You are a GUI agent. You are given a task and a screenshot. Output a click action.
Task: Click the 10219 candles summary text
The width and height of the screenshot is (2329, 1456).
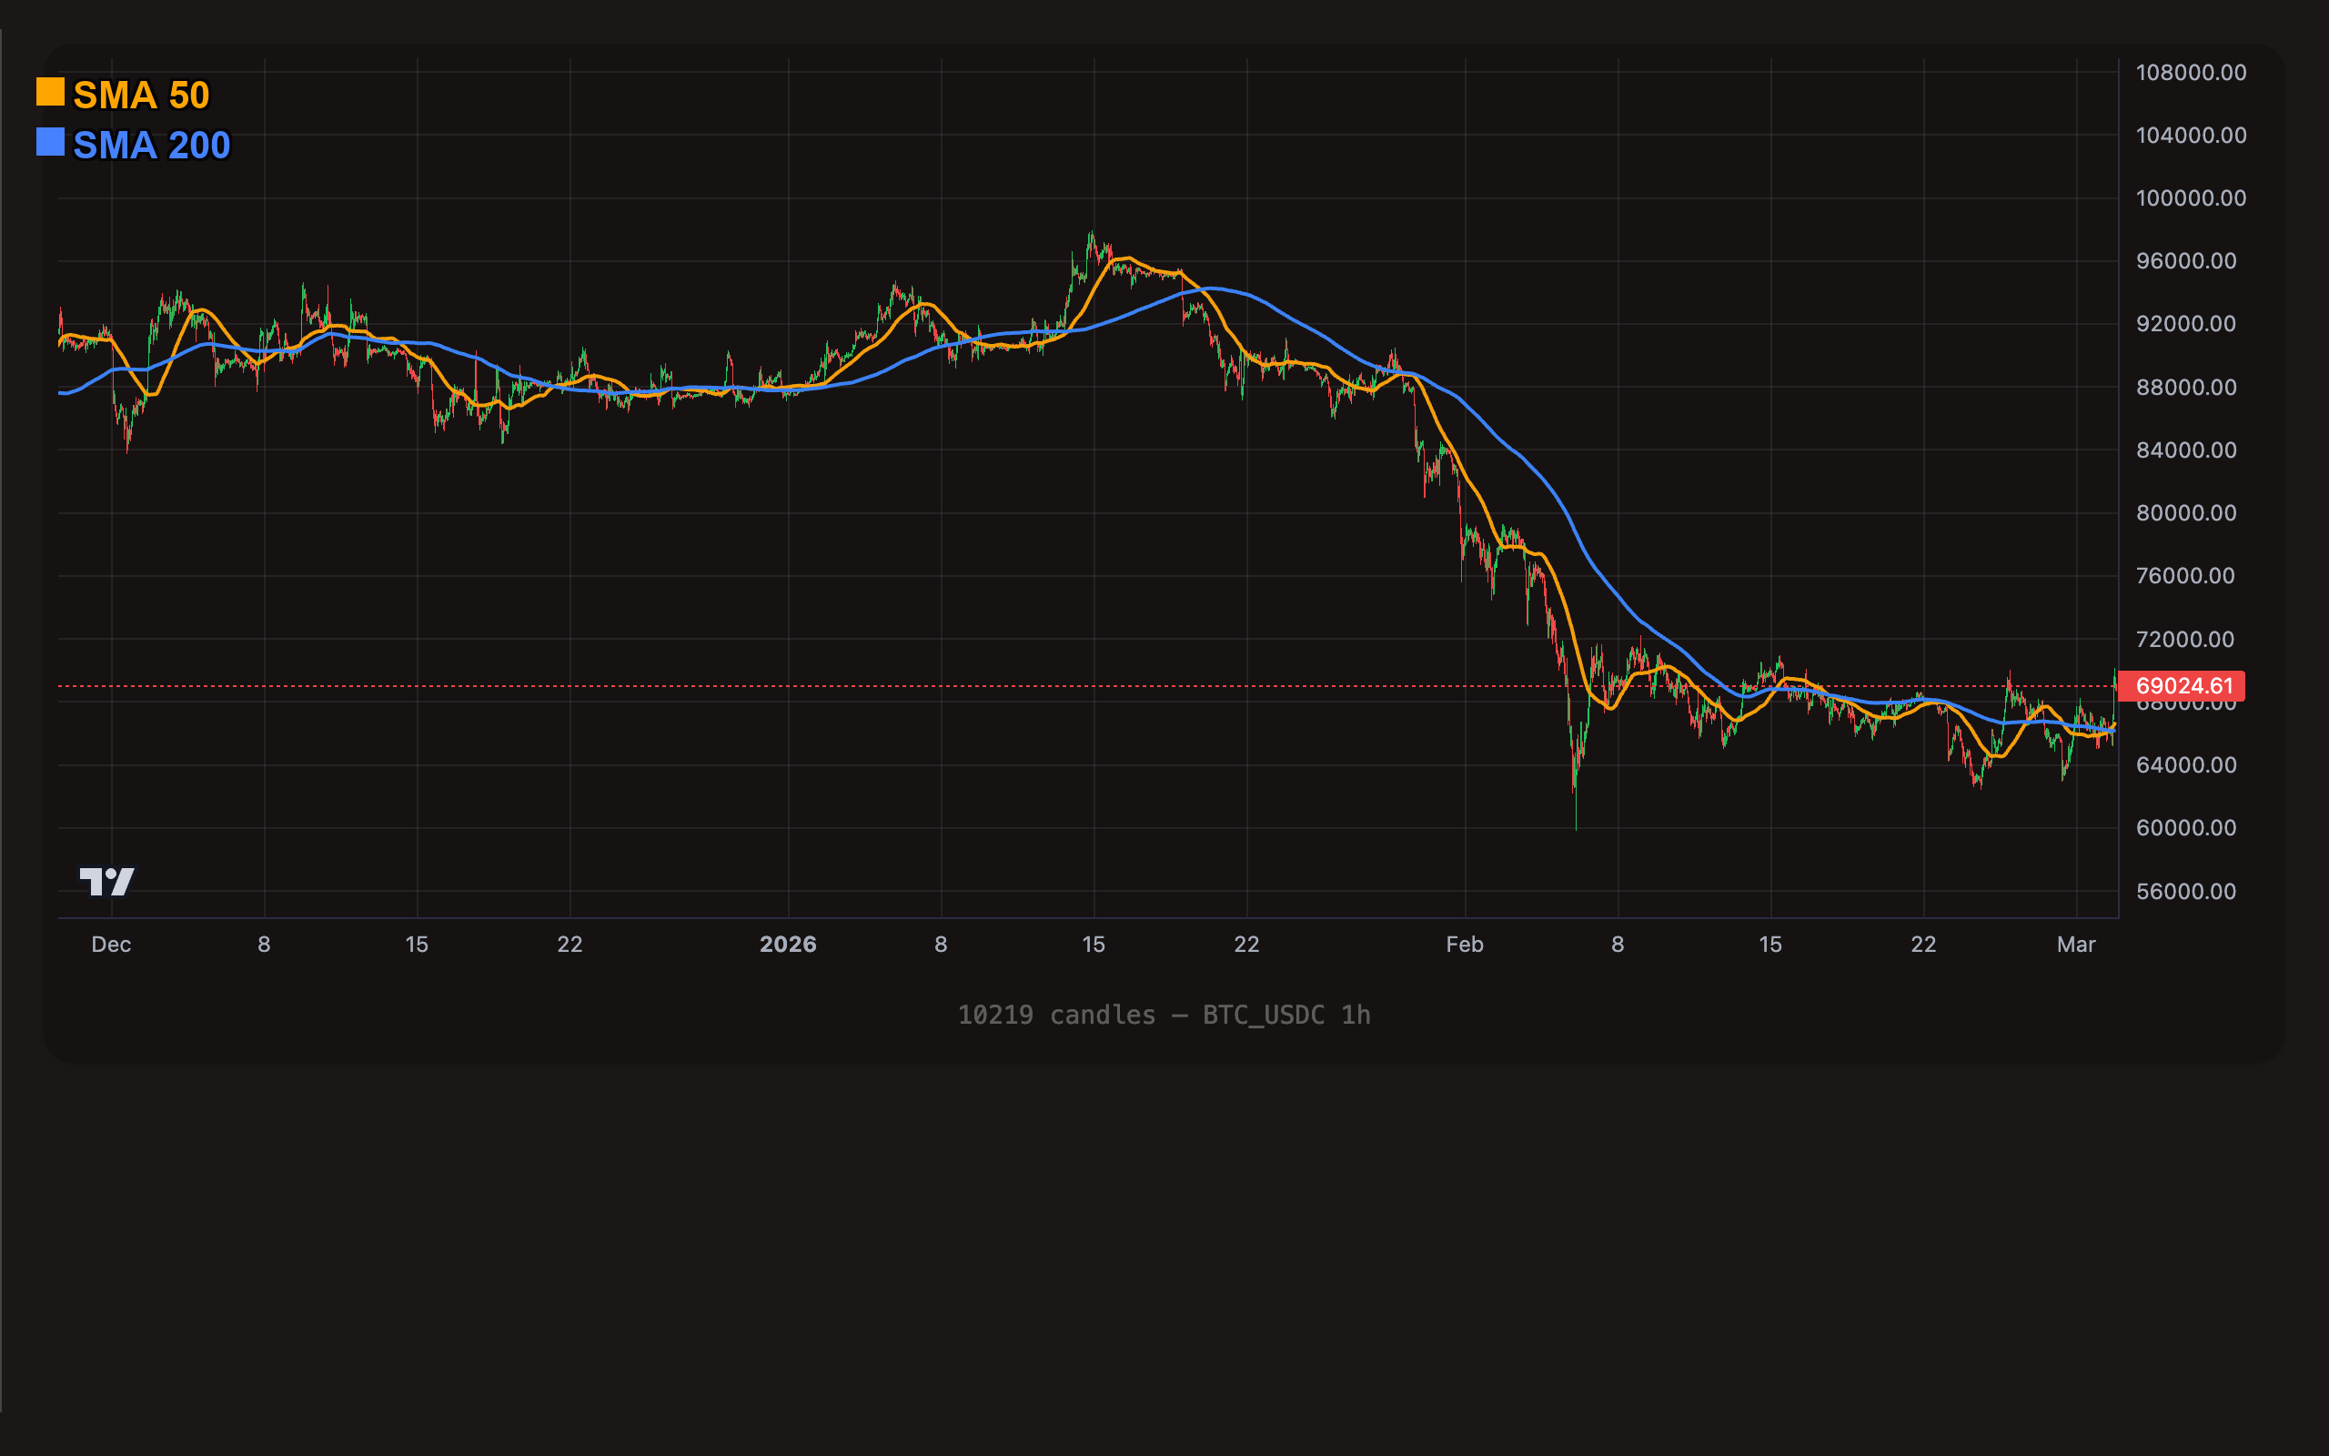(1057, 1014)
